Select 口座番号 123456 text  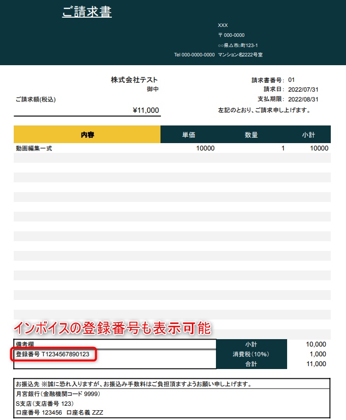(x=39, y=413)
